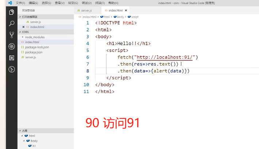
Task: Open the Source Control view
Action: (x=12, y=35)
